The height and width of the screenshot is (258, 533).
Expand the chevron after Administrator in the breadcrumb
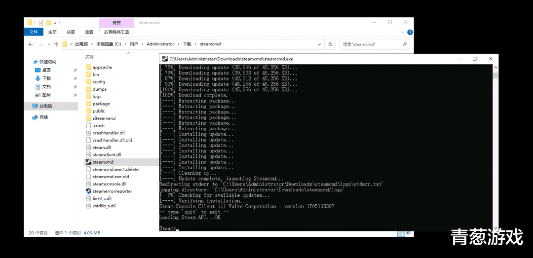point(179,44)
